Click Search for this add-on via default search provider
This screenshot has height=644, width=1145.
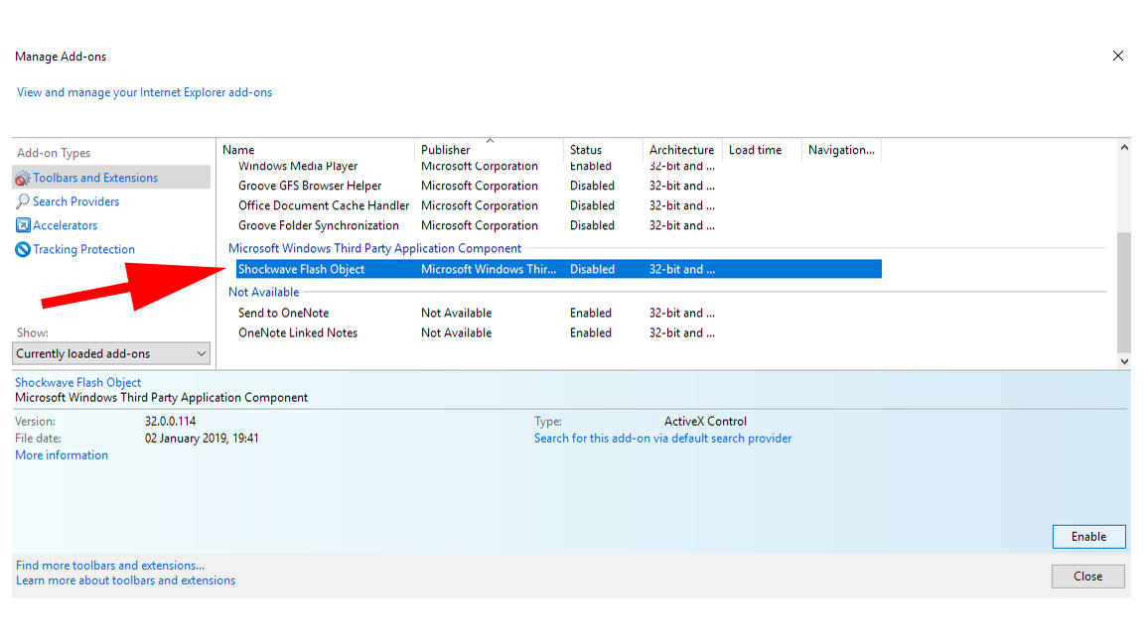click(x=662, y=439)
